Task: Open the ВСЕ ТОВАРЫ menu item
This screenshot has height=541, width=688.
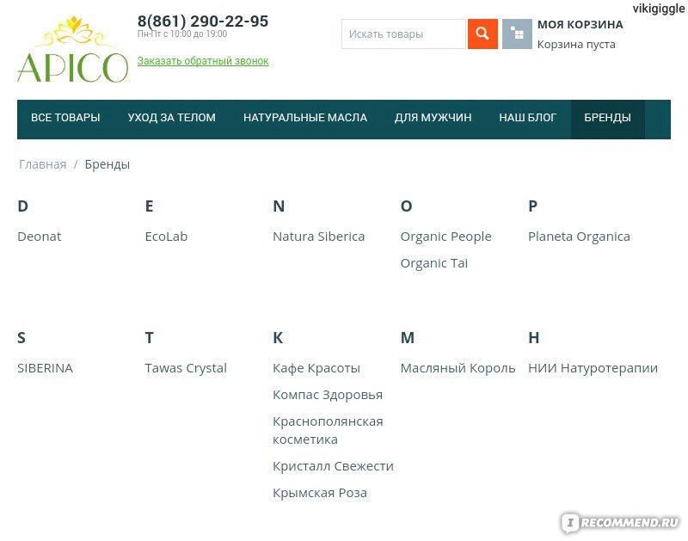Action: 65,118
